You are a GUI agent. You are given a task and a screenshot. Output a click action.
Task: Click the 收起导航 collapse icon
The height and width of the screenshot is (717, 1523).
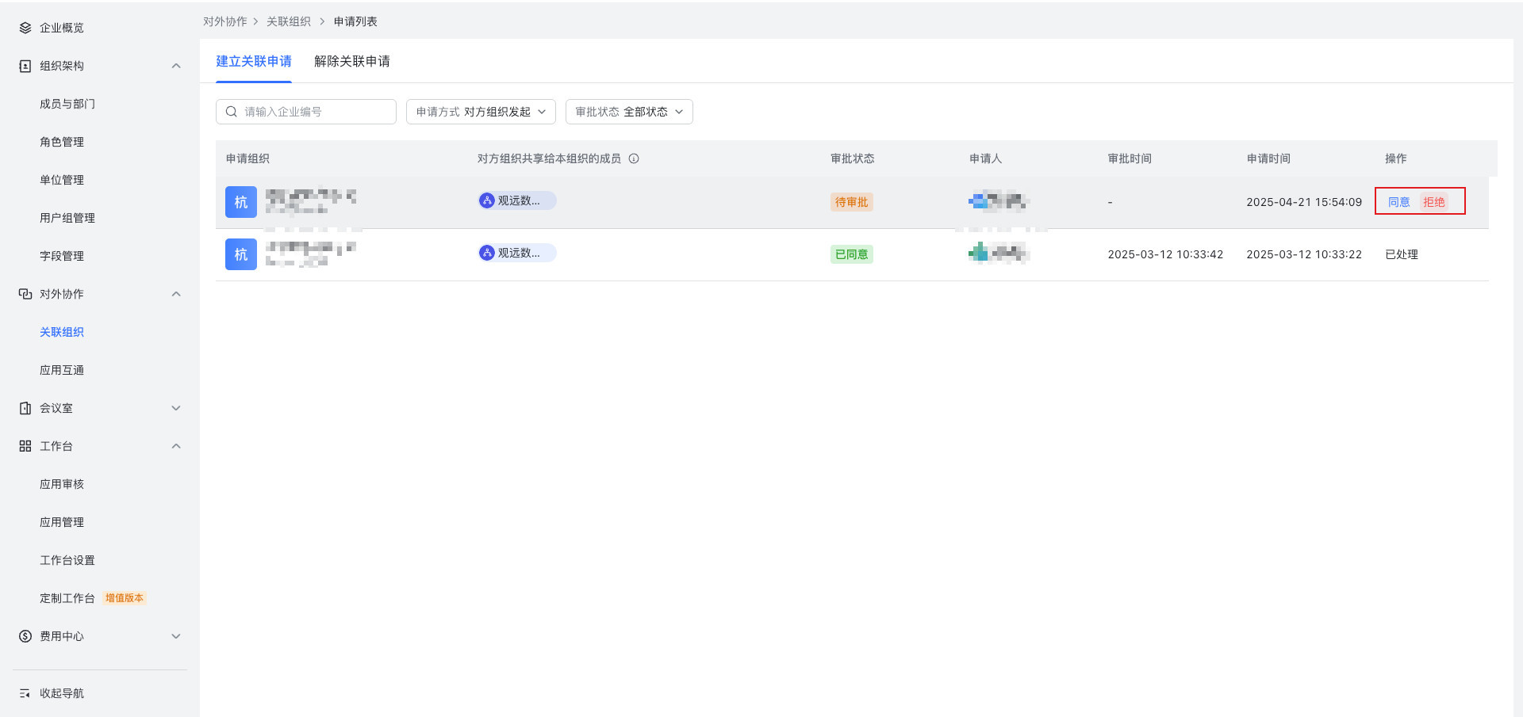coord(25,693)
